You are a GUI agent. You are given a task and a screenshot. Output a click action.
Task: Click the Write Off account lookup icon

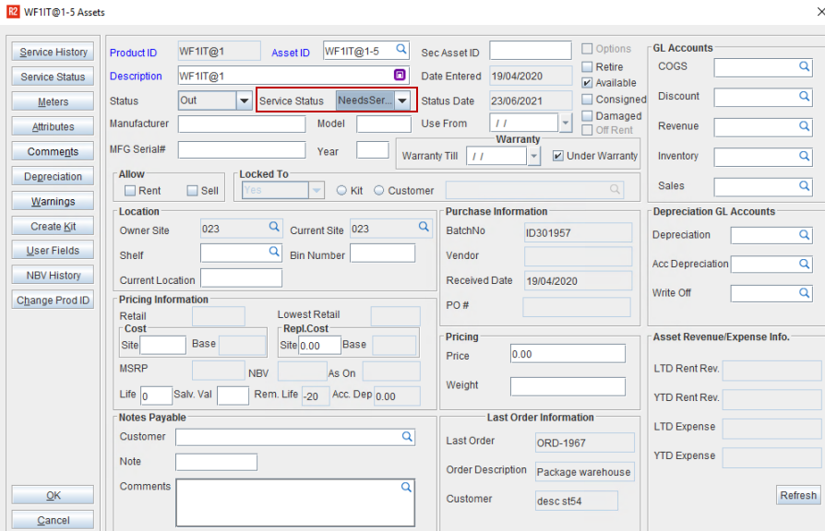pyautogui.click(x=804, y=293)
